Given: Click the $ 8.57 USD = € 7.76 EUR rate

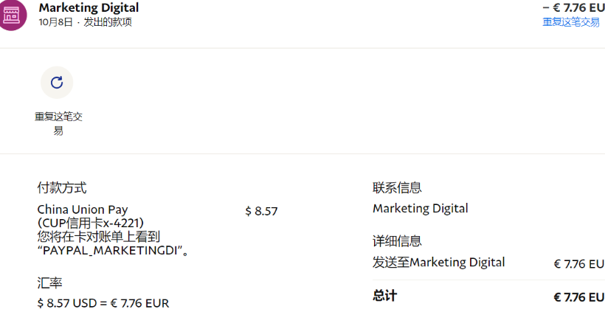Looking at the screenshot, I should click(103, 302).
